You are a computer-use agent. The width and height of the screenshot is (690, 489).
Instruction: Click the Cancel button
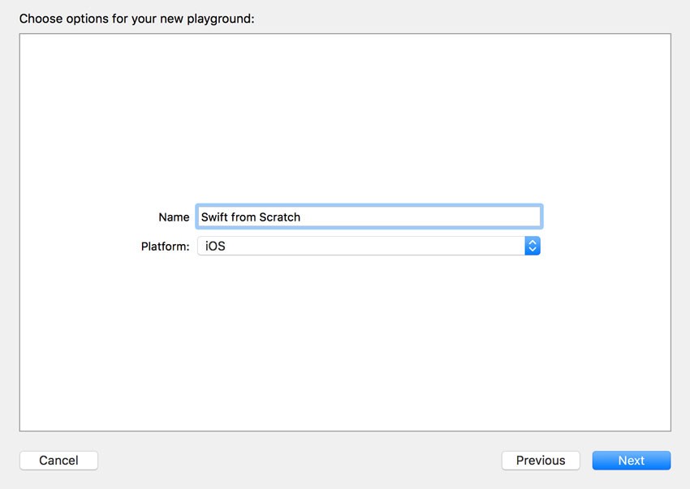[58, 461]
